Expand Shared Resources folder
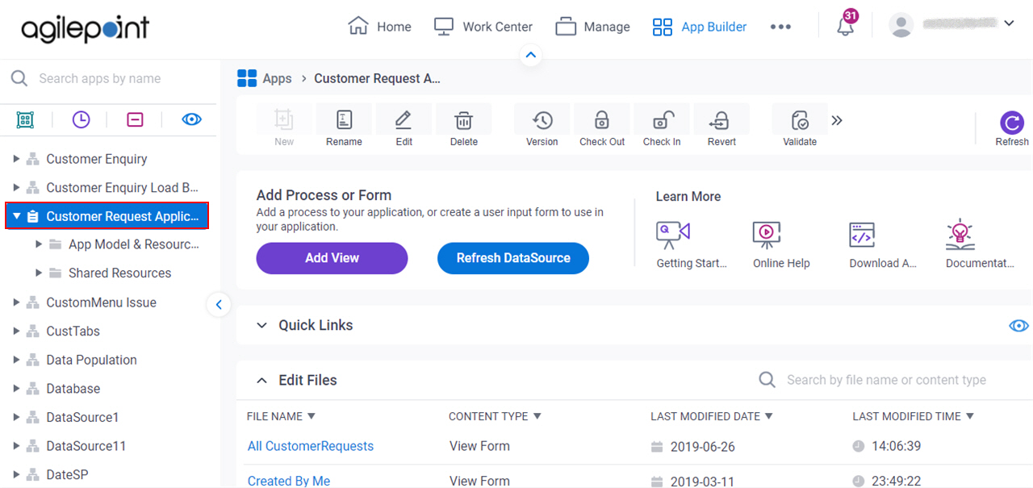The height and width of the screenshot is (488, 1033). [39, 273]
